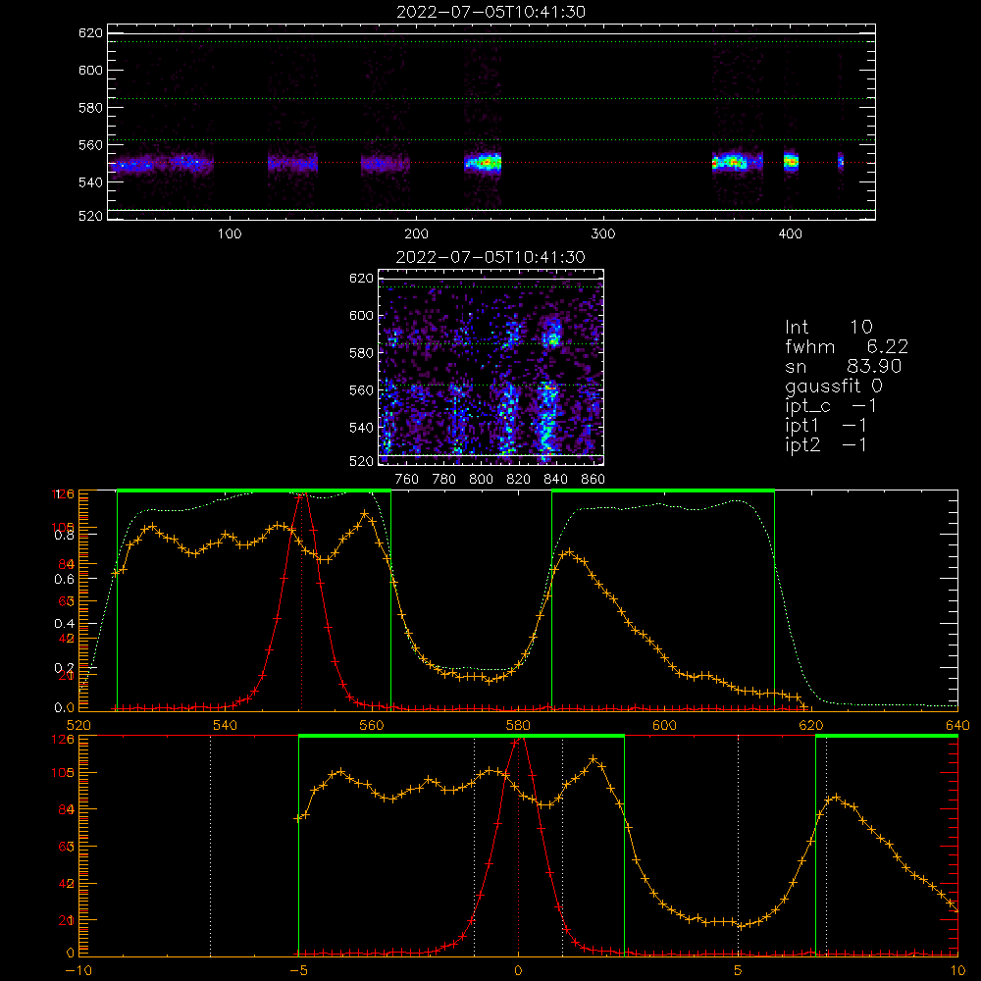
Task: Click the 0 tick label under the bottom plot's x-axis
Action: click(x=518, y=970)
